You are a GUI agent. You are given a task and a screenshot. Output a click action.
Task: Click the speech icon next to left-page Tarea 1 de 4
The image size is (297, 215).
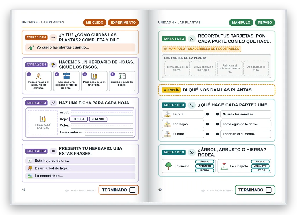tap(53, 37)
